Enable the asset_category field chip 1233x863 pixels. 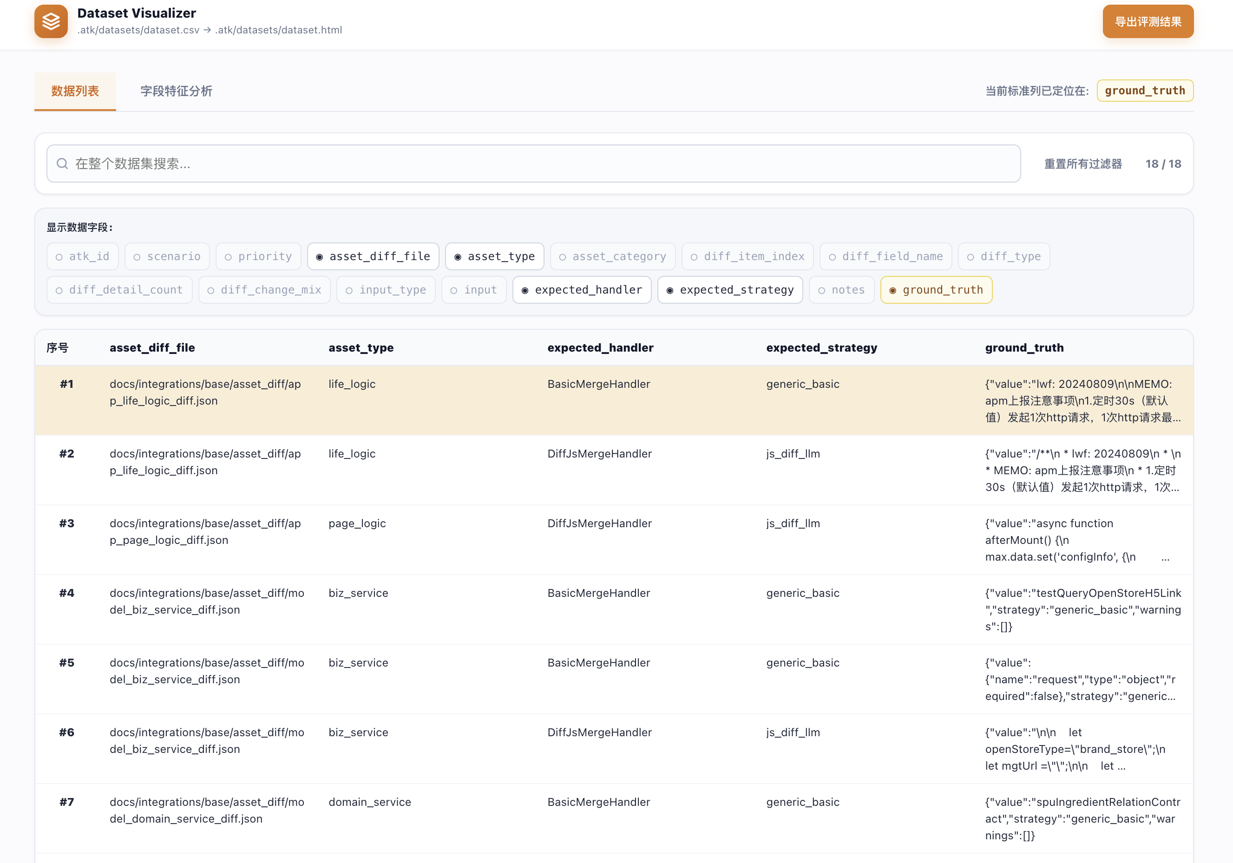coord(613,256)
